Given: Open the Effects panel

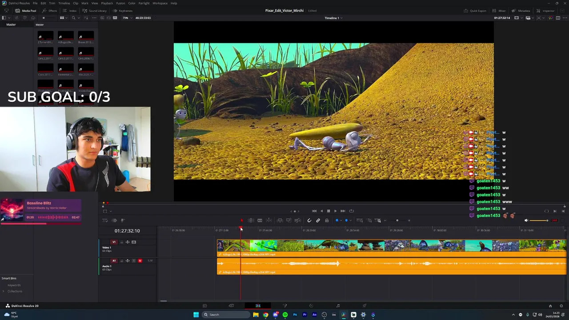Looking at the screenshot, I should [x=49, y=11].
